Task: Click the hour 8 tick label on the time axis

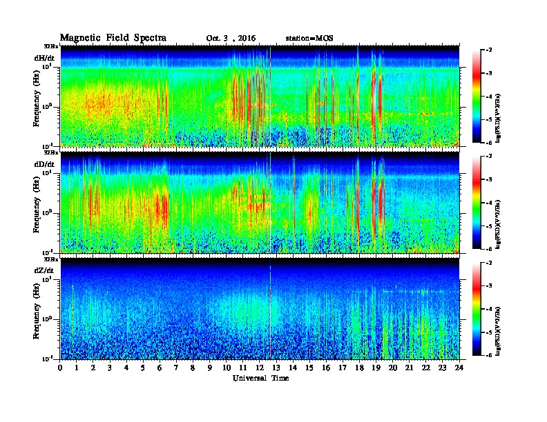Action: point(193,368)
